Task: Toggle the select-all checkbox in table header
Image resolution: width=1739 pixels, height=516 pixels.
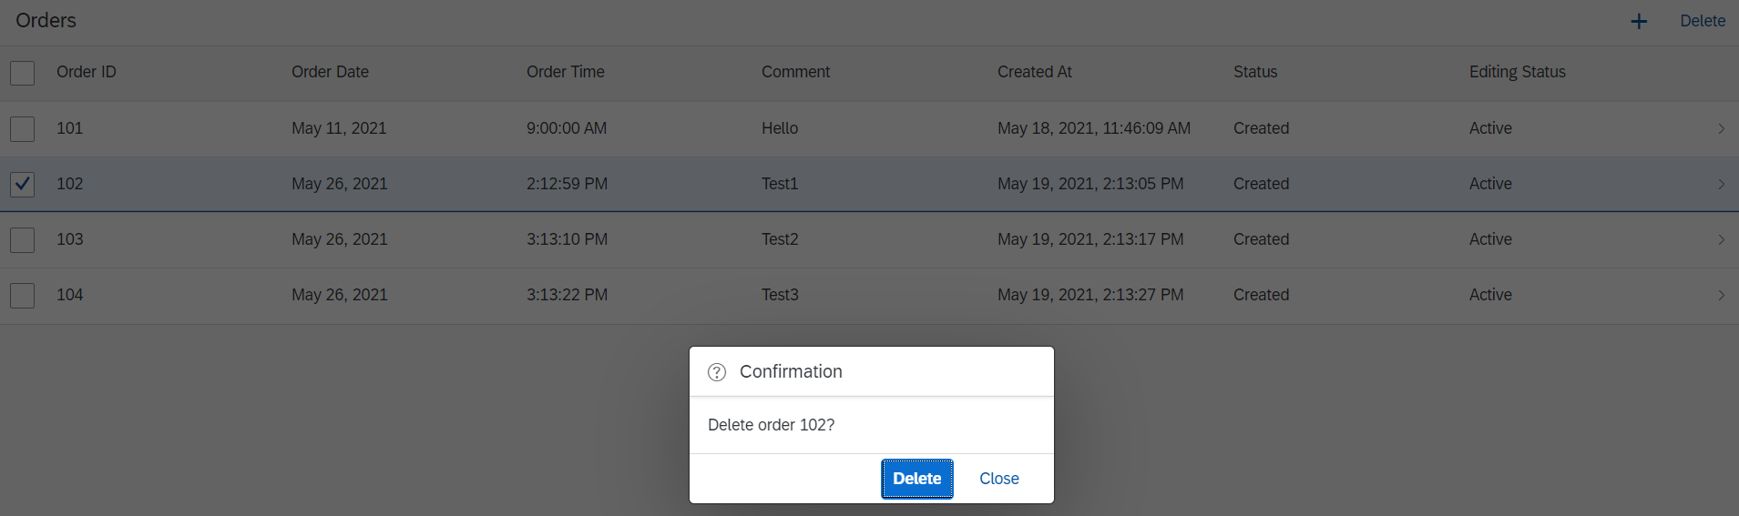Action: (23, 73)
